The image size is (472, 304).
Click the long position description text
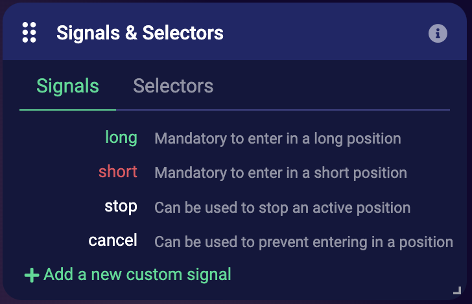coord(277,138)
